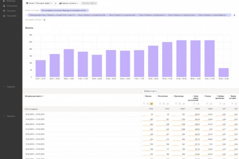Open the Сегмент: Поисковый трафик dropdown
Viewport: 239px width, 159px height.
point(39,3)
